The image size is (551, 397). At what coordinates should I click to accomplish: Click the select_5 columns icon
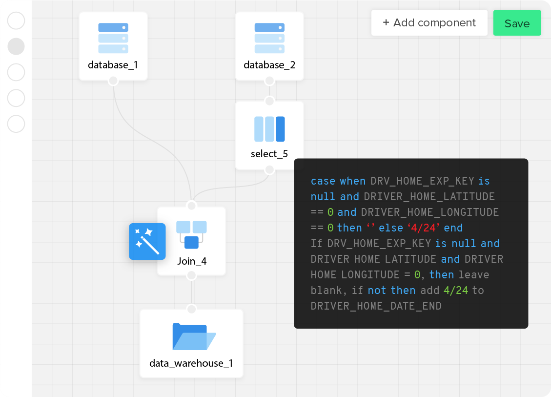tap(269, 129)
